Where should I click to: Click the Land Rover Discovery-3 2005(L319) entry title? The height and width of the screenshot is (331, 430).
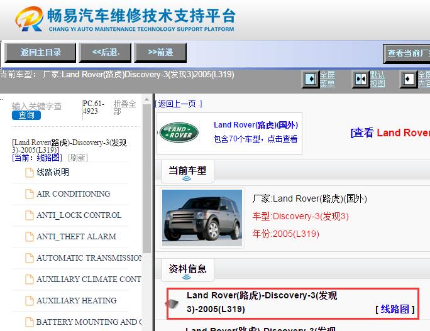click(x=262, y=302)
